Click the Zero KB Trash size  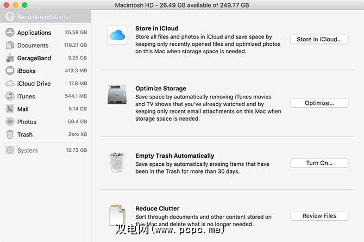coord(78,134)
